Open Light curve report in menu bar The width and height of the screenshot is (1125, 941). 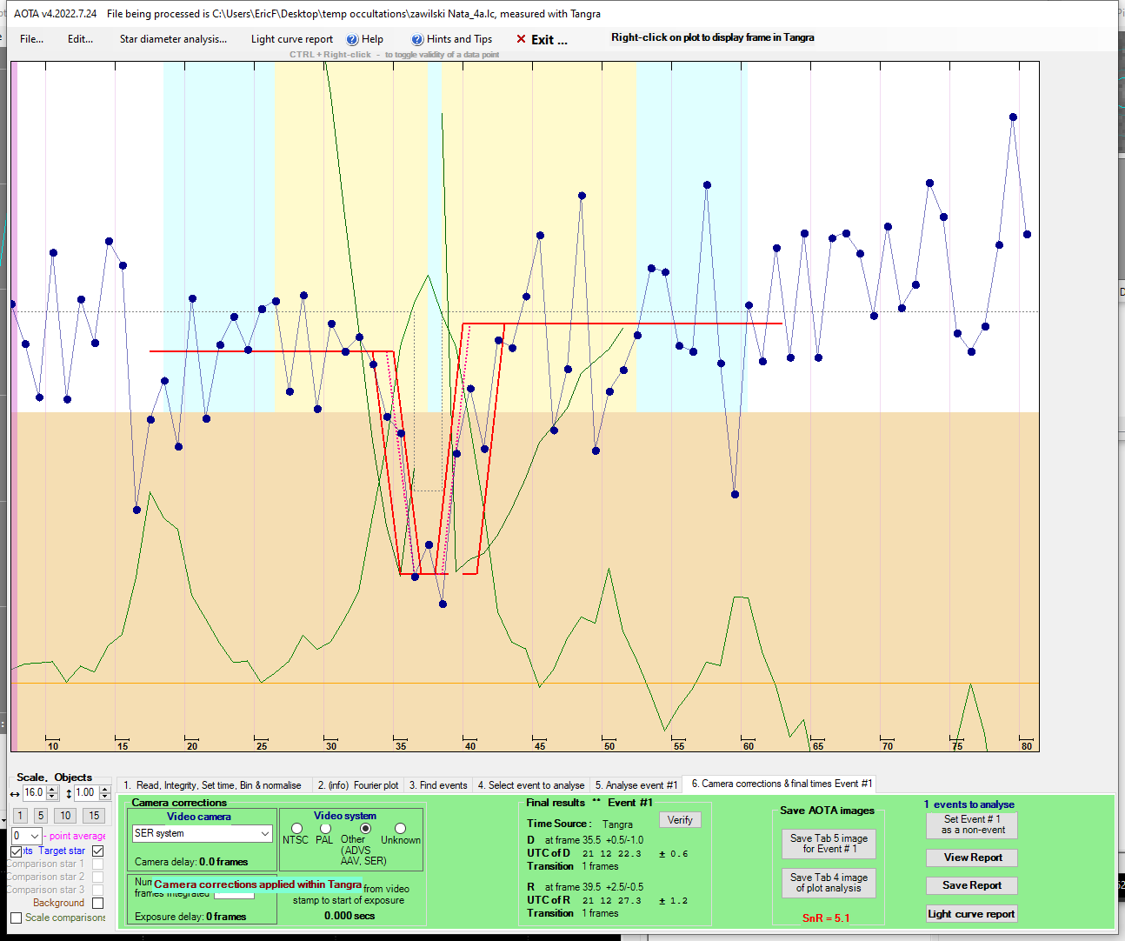(292, 39)
